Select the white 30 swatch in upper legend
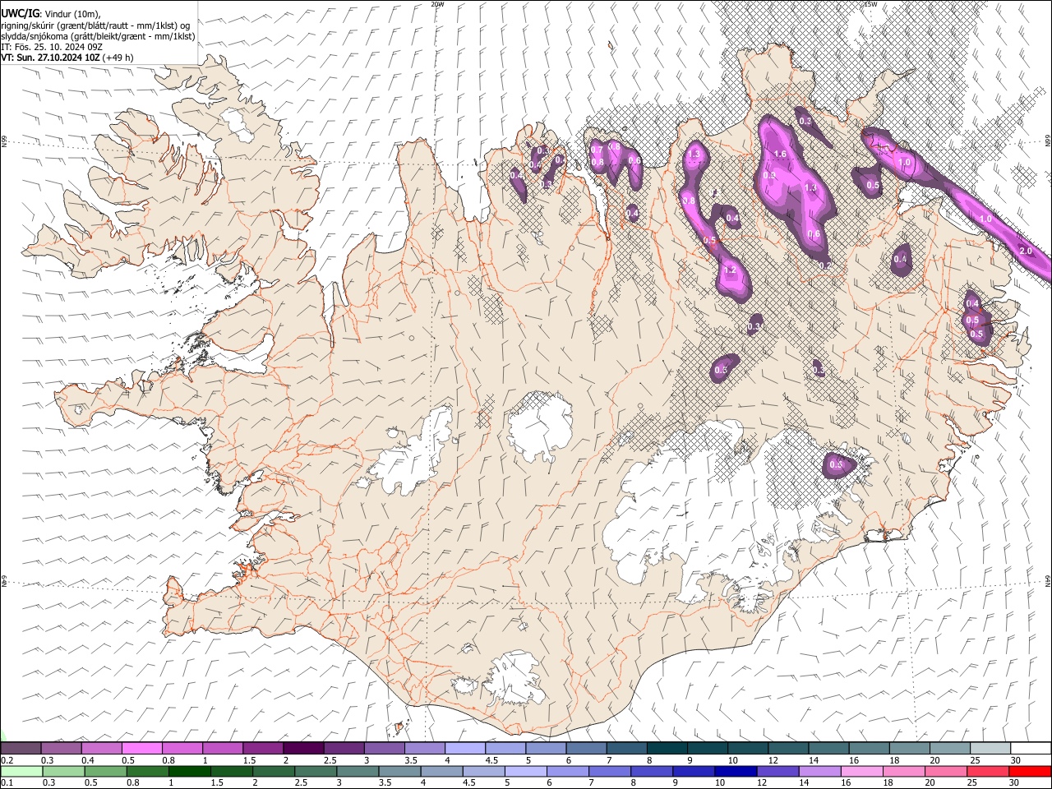 [x=1030, y=749]
